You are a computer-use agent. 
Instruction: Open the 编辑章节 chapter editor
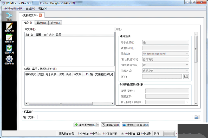click(x=9, y=38)
